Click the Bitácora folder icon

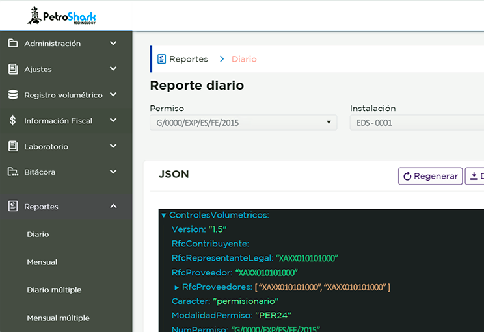(x=13, y=172)
